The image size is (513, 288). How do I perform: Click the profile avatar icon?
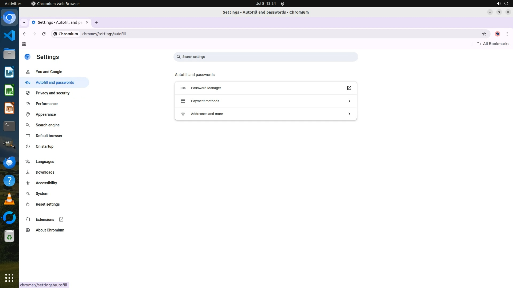[497, 34]
